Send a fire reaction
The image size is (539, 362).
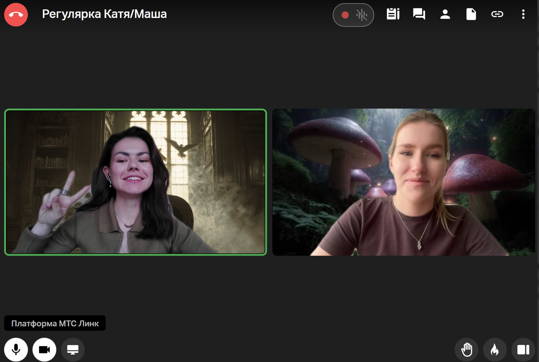click(x=495, y=349)
